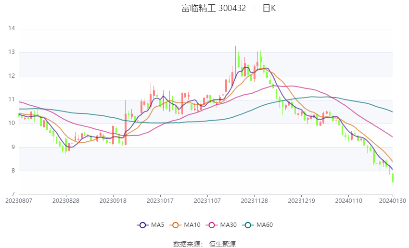
Task: Click the y-axis value 13
Action: 12,52
